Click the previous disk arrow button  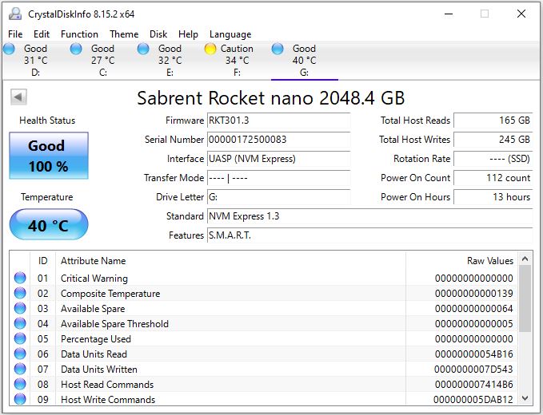click(18, 97)
